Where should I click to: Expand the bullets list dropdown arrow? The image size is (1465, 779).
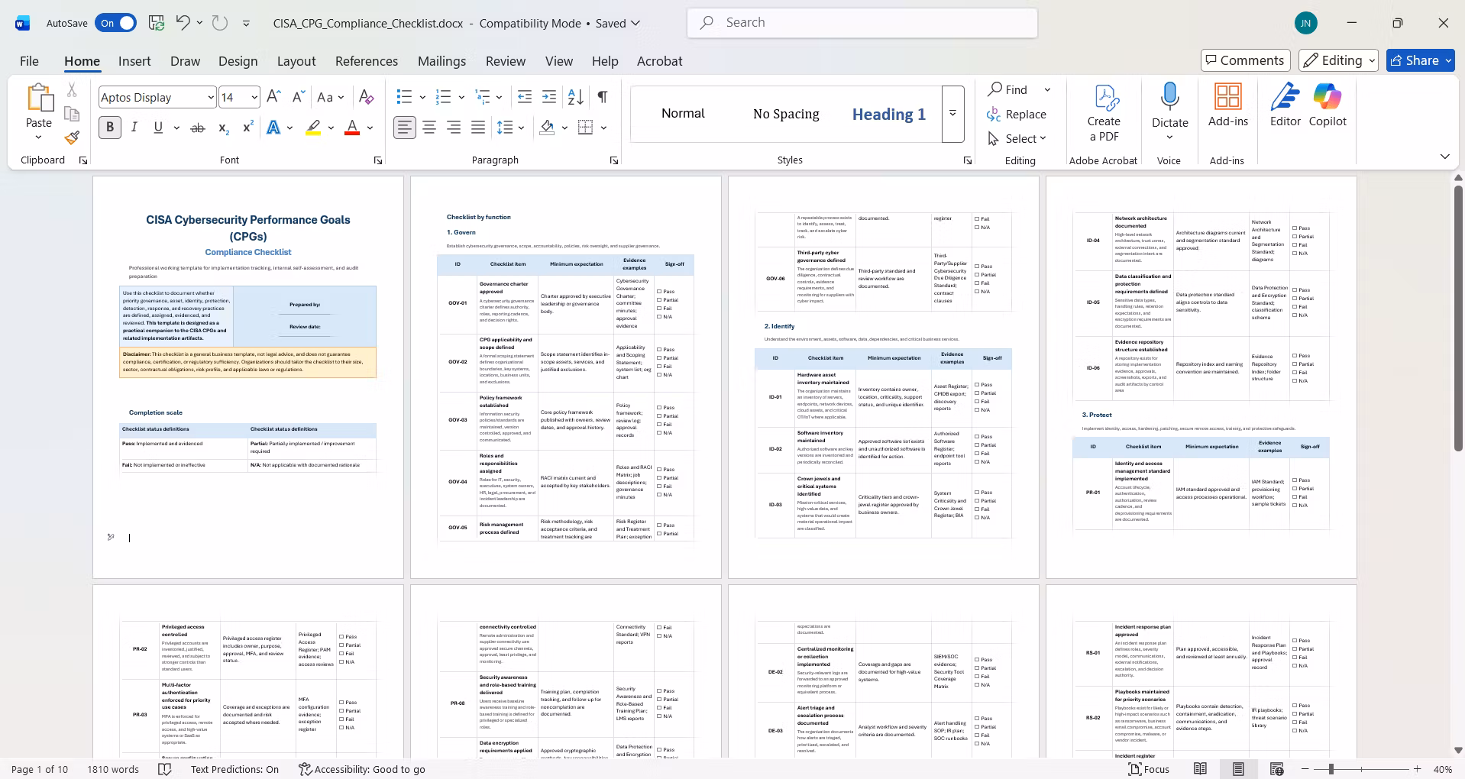tap(422, 97)
